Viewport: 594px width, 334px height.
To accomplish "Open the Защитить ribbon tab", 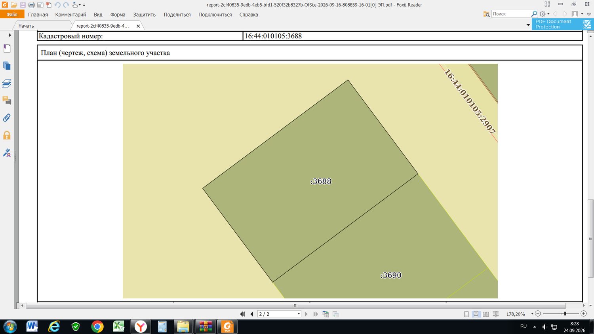I will tap(144, 15).
